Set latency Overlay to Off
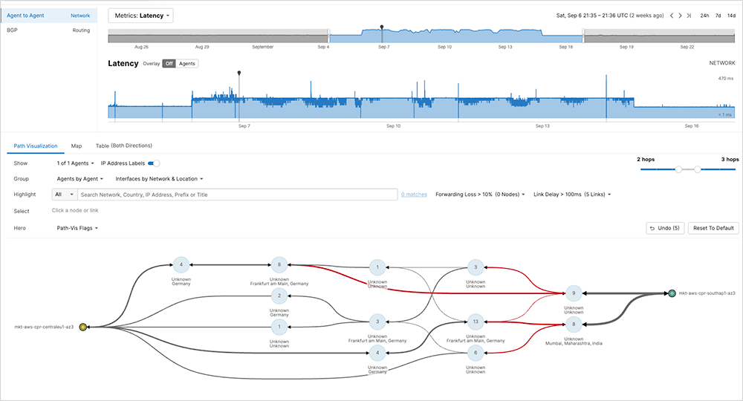 (x=169, y=63)
